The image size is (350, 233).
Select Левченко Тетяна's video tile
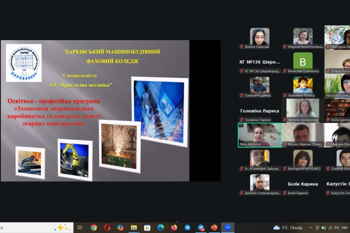pos(303,86)
